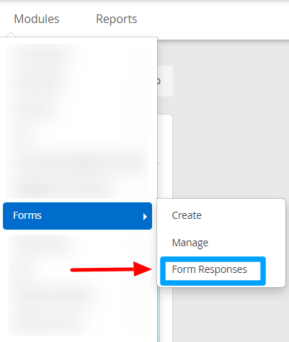Expand Forms submenu via white arrow icon
The image size is (289, 342).
pyautogui.click(x=145, y=217)
